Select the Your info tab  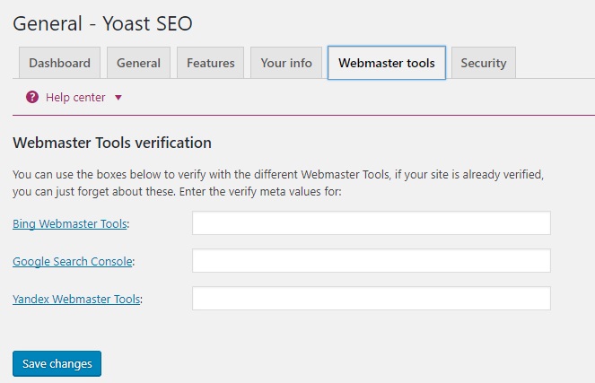click(286, 63)
